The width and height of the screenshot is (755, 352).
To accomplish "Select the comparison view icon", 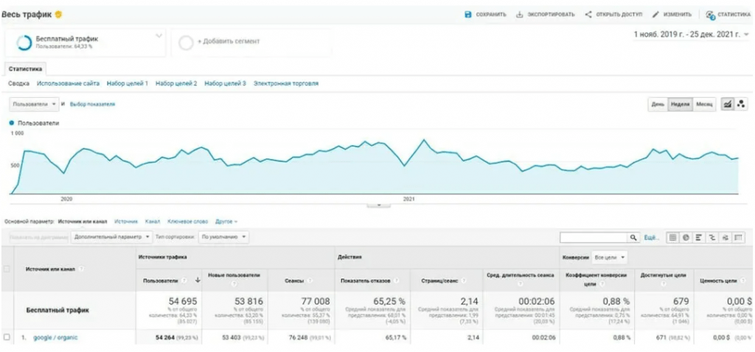I will point(711,238).
